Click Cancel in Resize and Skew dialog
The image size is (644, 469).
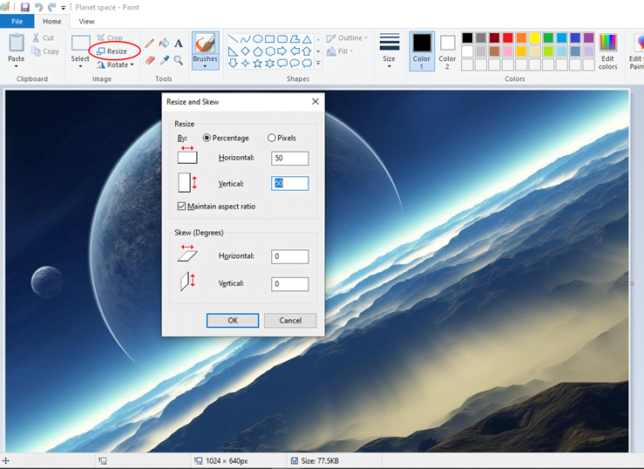289,320
